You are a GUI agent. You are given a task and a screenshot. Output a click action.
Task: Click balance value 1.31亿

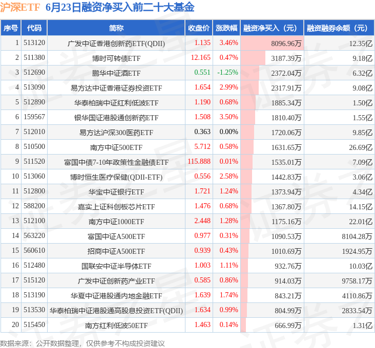(x=363, y=325)
